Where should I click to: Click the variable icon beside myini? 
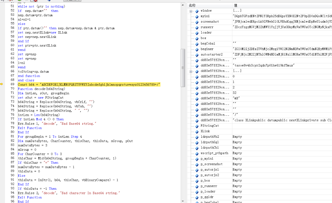[197, 16]
